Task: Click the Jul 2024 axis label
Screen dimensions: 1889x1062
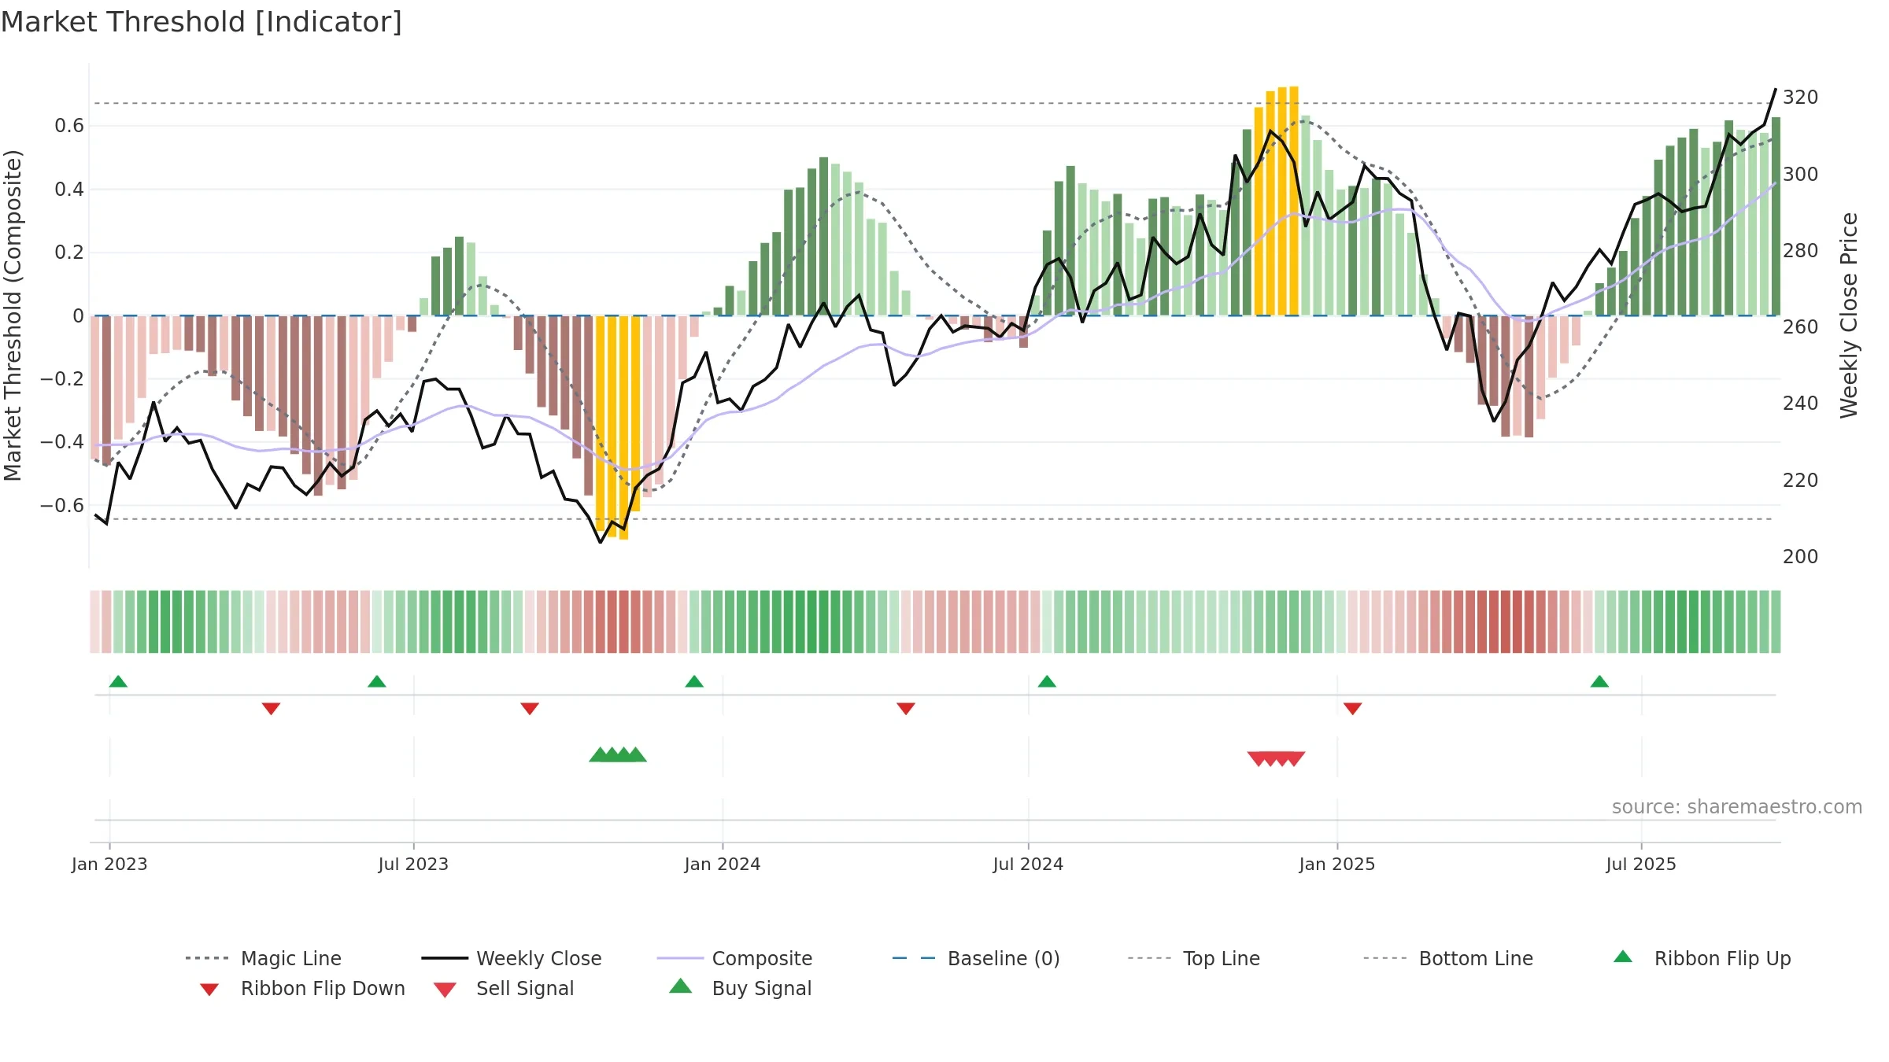Action: (1028, 864)
